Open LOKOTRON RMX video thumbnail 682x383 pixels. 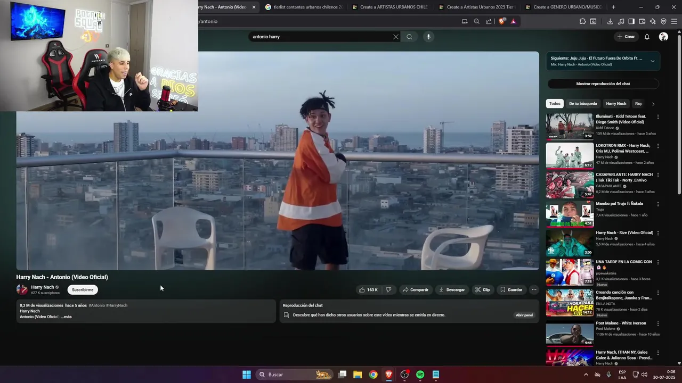pos(570,155)
